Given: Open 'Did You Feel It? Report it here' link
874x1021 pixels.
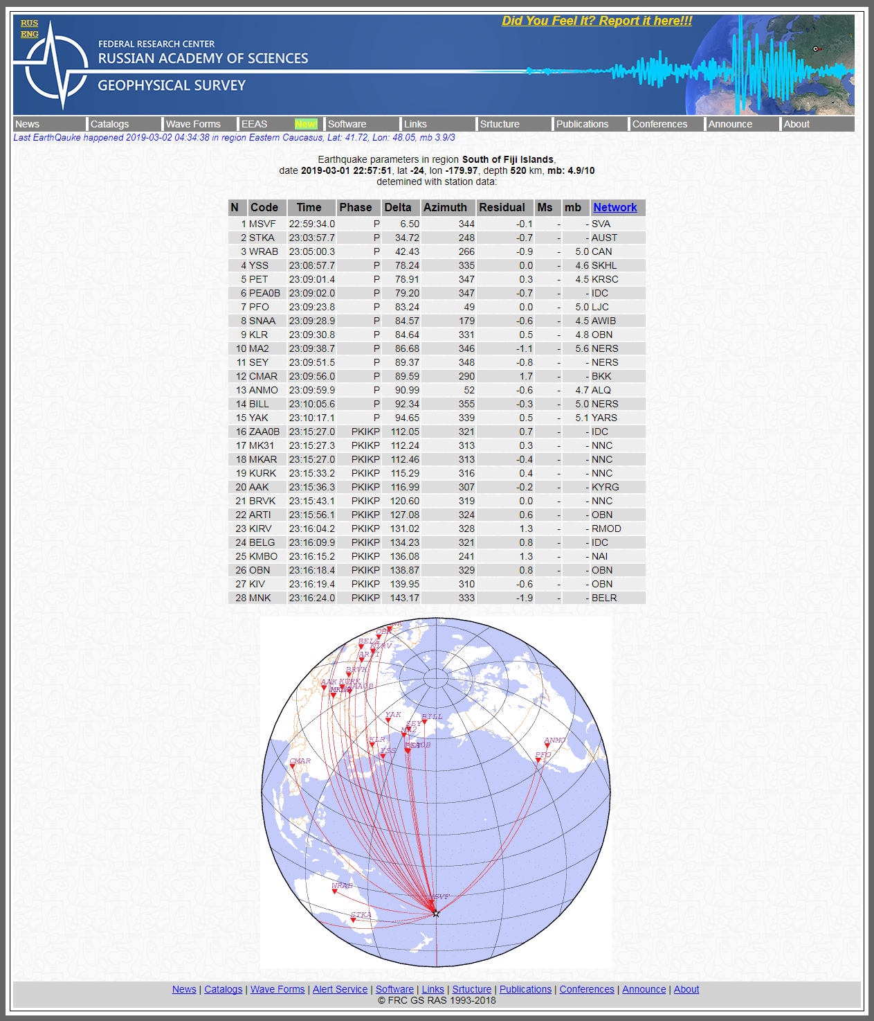Looking at the screenshot, I should click(x=597, y=21).
